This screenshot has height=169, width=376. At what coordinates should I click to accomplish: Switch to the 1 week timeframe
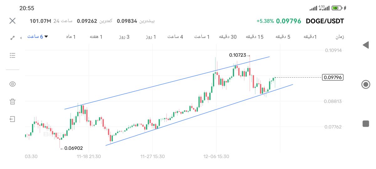point(96,37)
